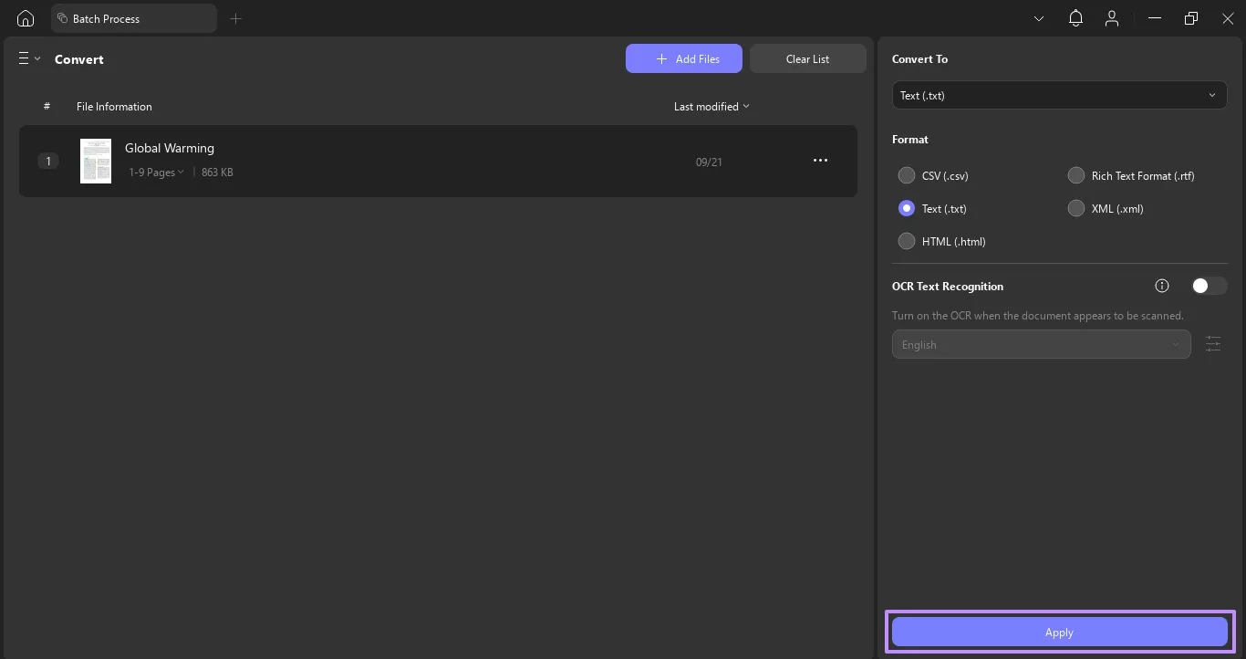1246x659 pixels.
Task: Select the CSV (.csv) format option
Action: pos(907,175)
